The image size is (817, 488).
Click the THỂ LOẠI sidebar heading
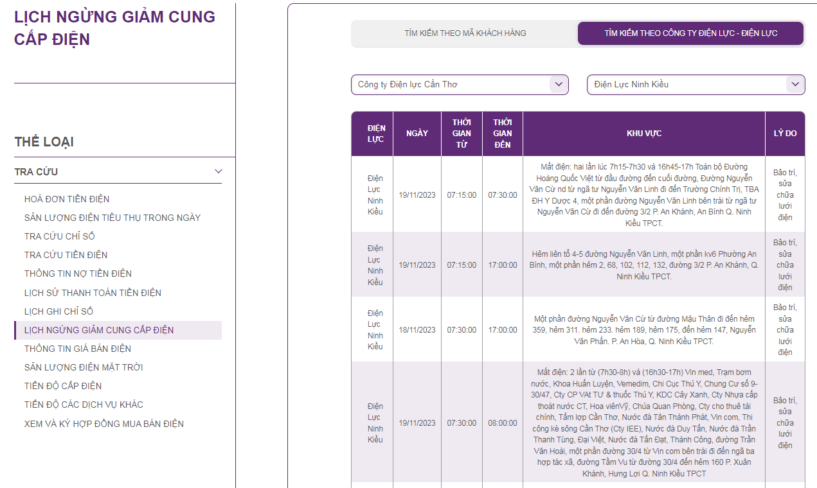point(44,142)
